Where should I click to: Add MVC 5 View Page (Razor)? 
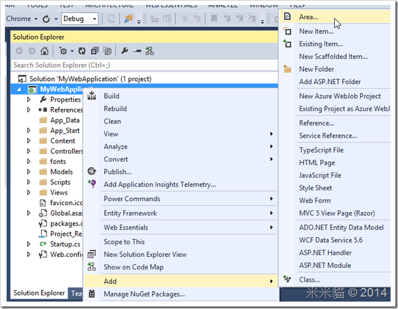point(335,213)
